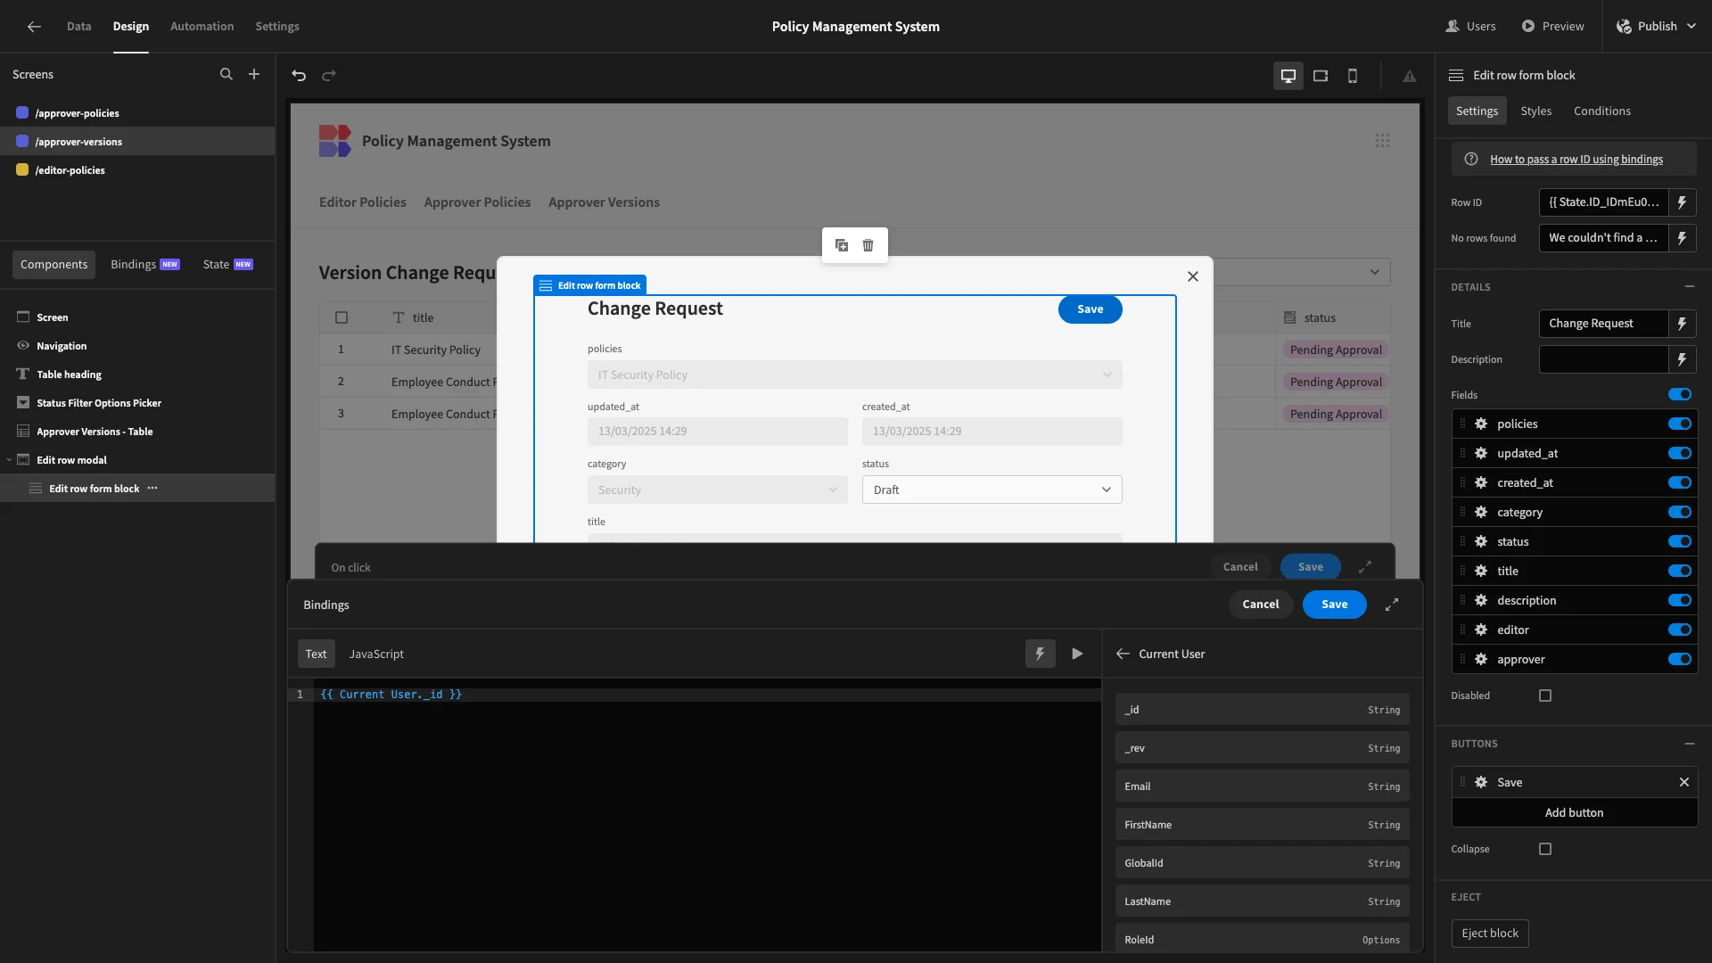1712x963 pixels.
Task: Save the bindings drawer
Action: 1334,605
